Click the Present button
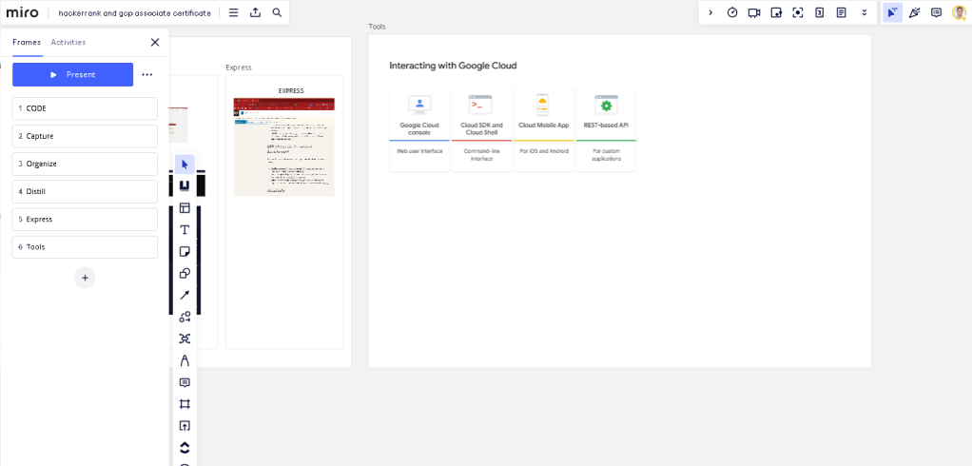The width and height of the screenshot is (972, 466). click(x=72, y=74)
